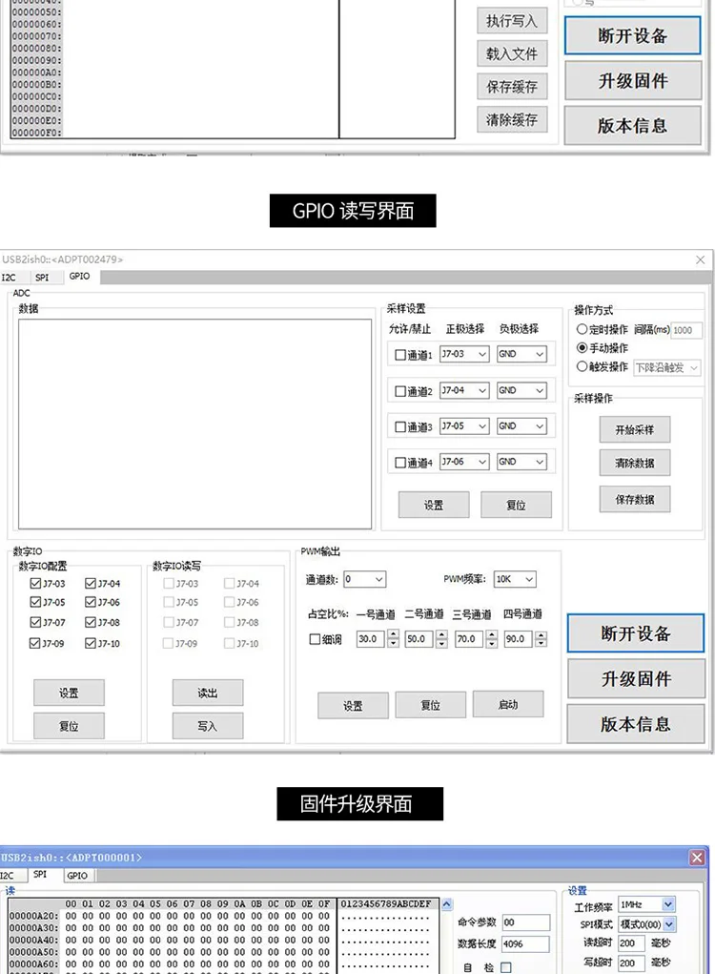
Task: Expand the PWM频率 10K dropdown
Action: 528,579
